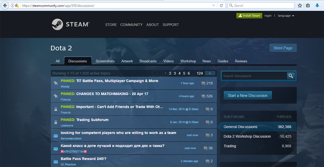Go to the Broadcasts tab

pos(148,61)
